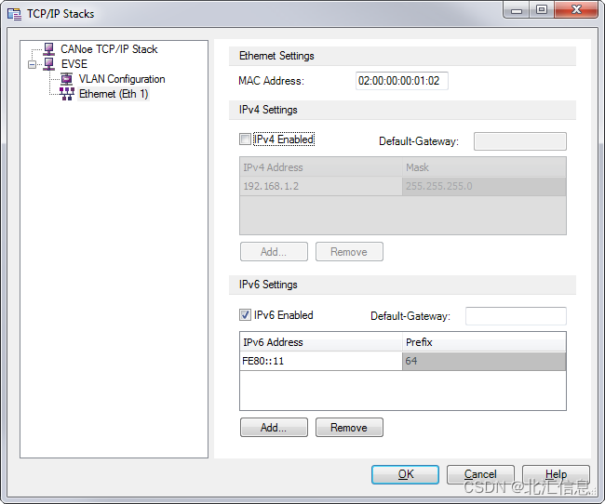Click the Prefix column header

(484, 342)
